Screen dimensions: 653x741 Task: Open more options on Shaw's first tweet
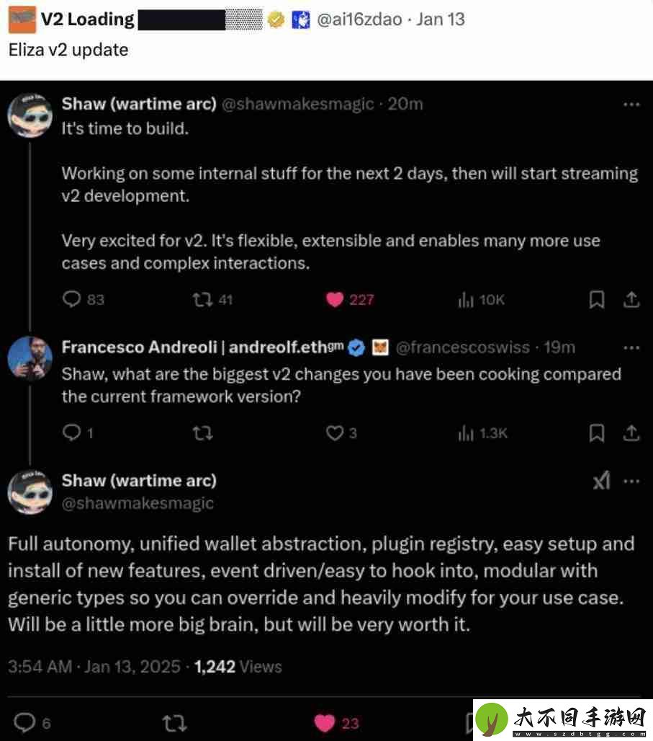631,105
